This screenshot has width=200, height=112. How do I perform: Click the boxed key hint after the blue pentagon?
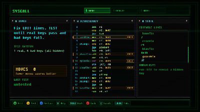coord(58,103)
